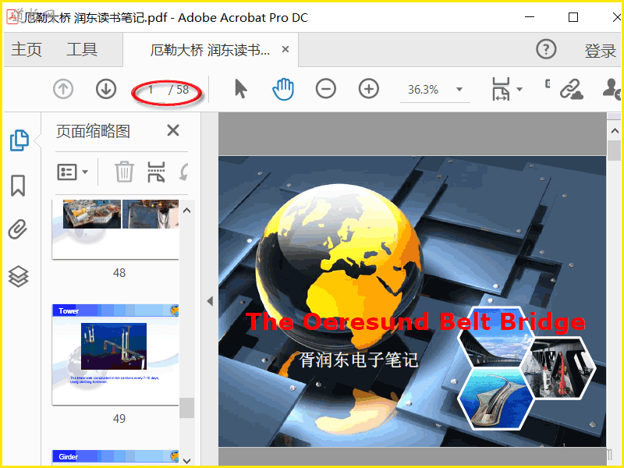Click page label 49

[x=119, y=419]
